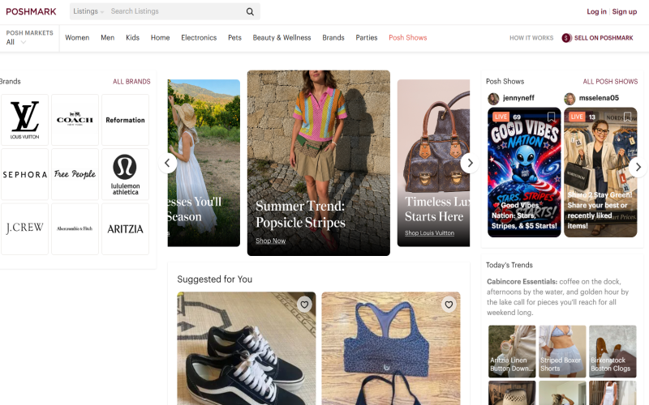Open the Electronics category menu
Image resolution: width=649 pixels, height=405 pixels.
tap(199, 37)
